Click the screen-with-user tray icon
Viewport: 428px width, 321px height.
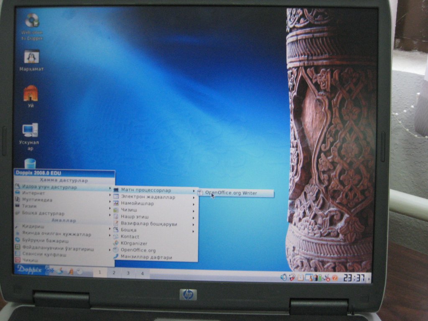click(309, 278)
